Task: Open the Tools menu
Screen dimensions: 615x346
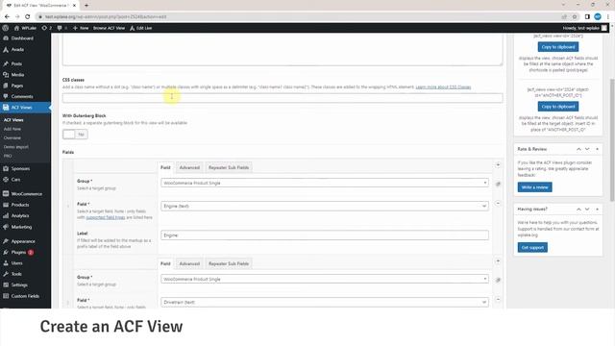Action: [16, 274]
